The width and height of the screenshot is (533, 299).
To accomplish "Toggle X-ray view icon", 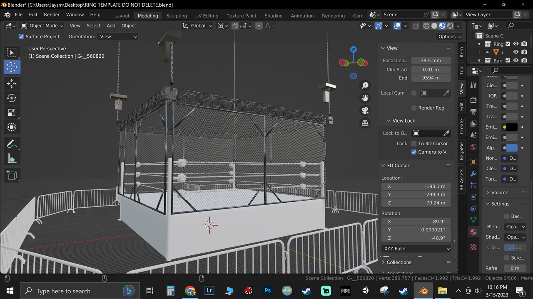I will (x=416, y=26).
